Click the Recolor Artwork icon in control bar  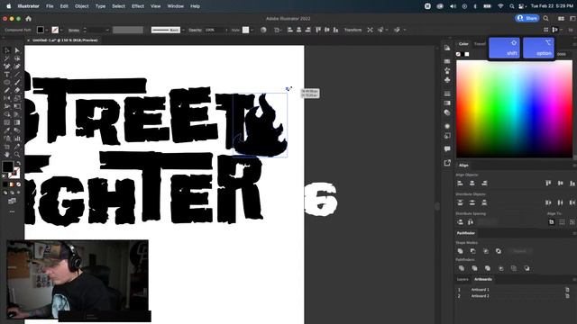click(x=263, y=30)
